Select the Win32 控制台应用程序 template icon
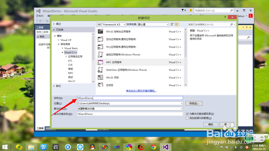269x151 pixels. [x=100, y=31]
